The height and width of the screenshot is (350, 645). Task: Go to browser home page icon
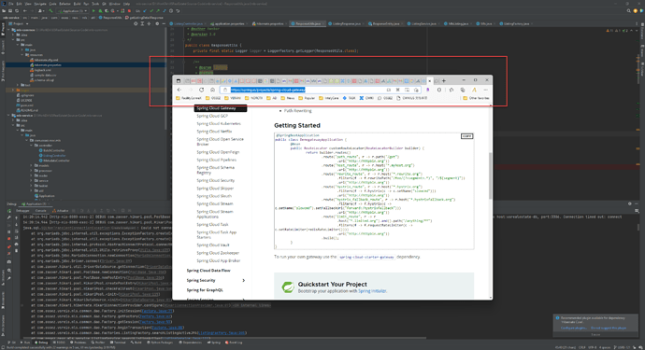click(213, 90)
